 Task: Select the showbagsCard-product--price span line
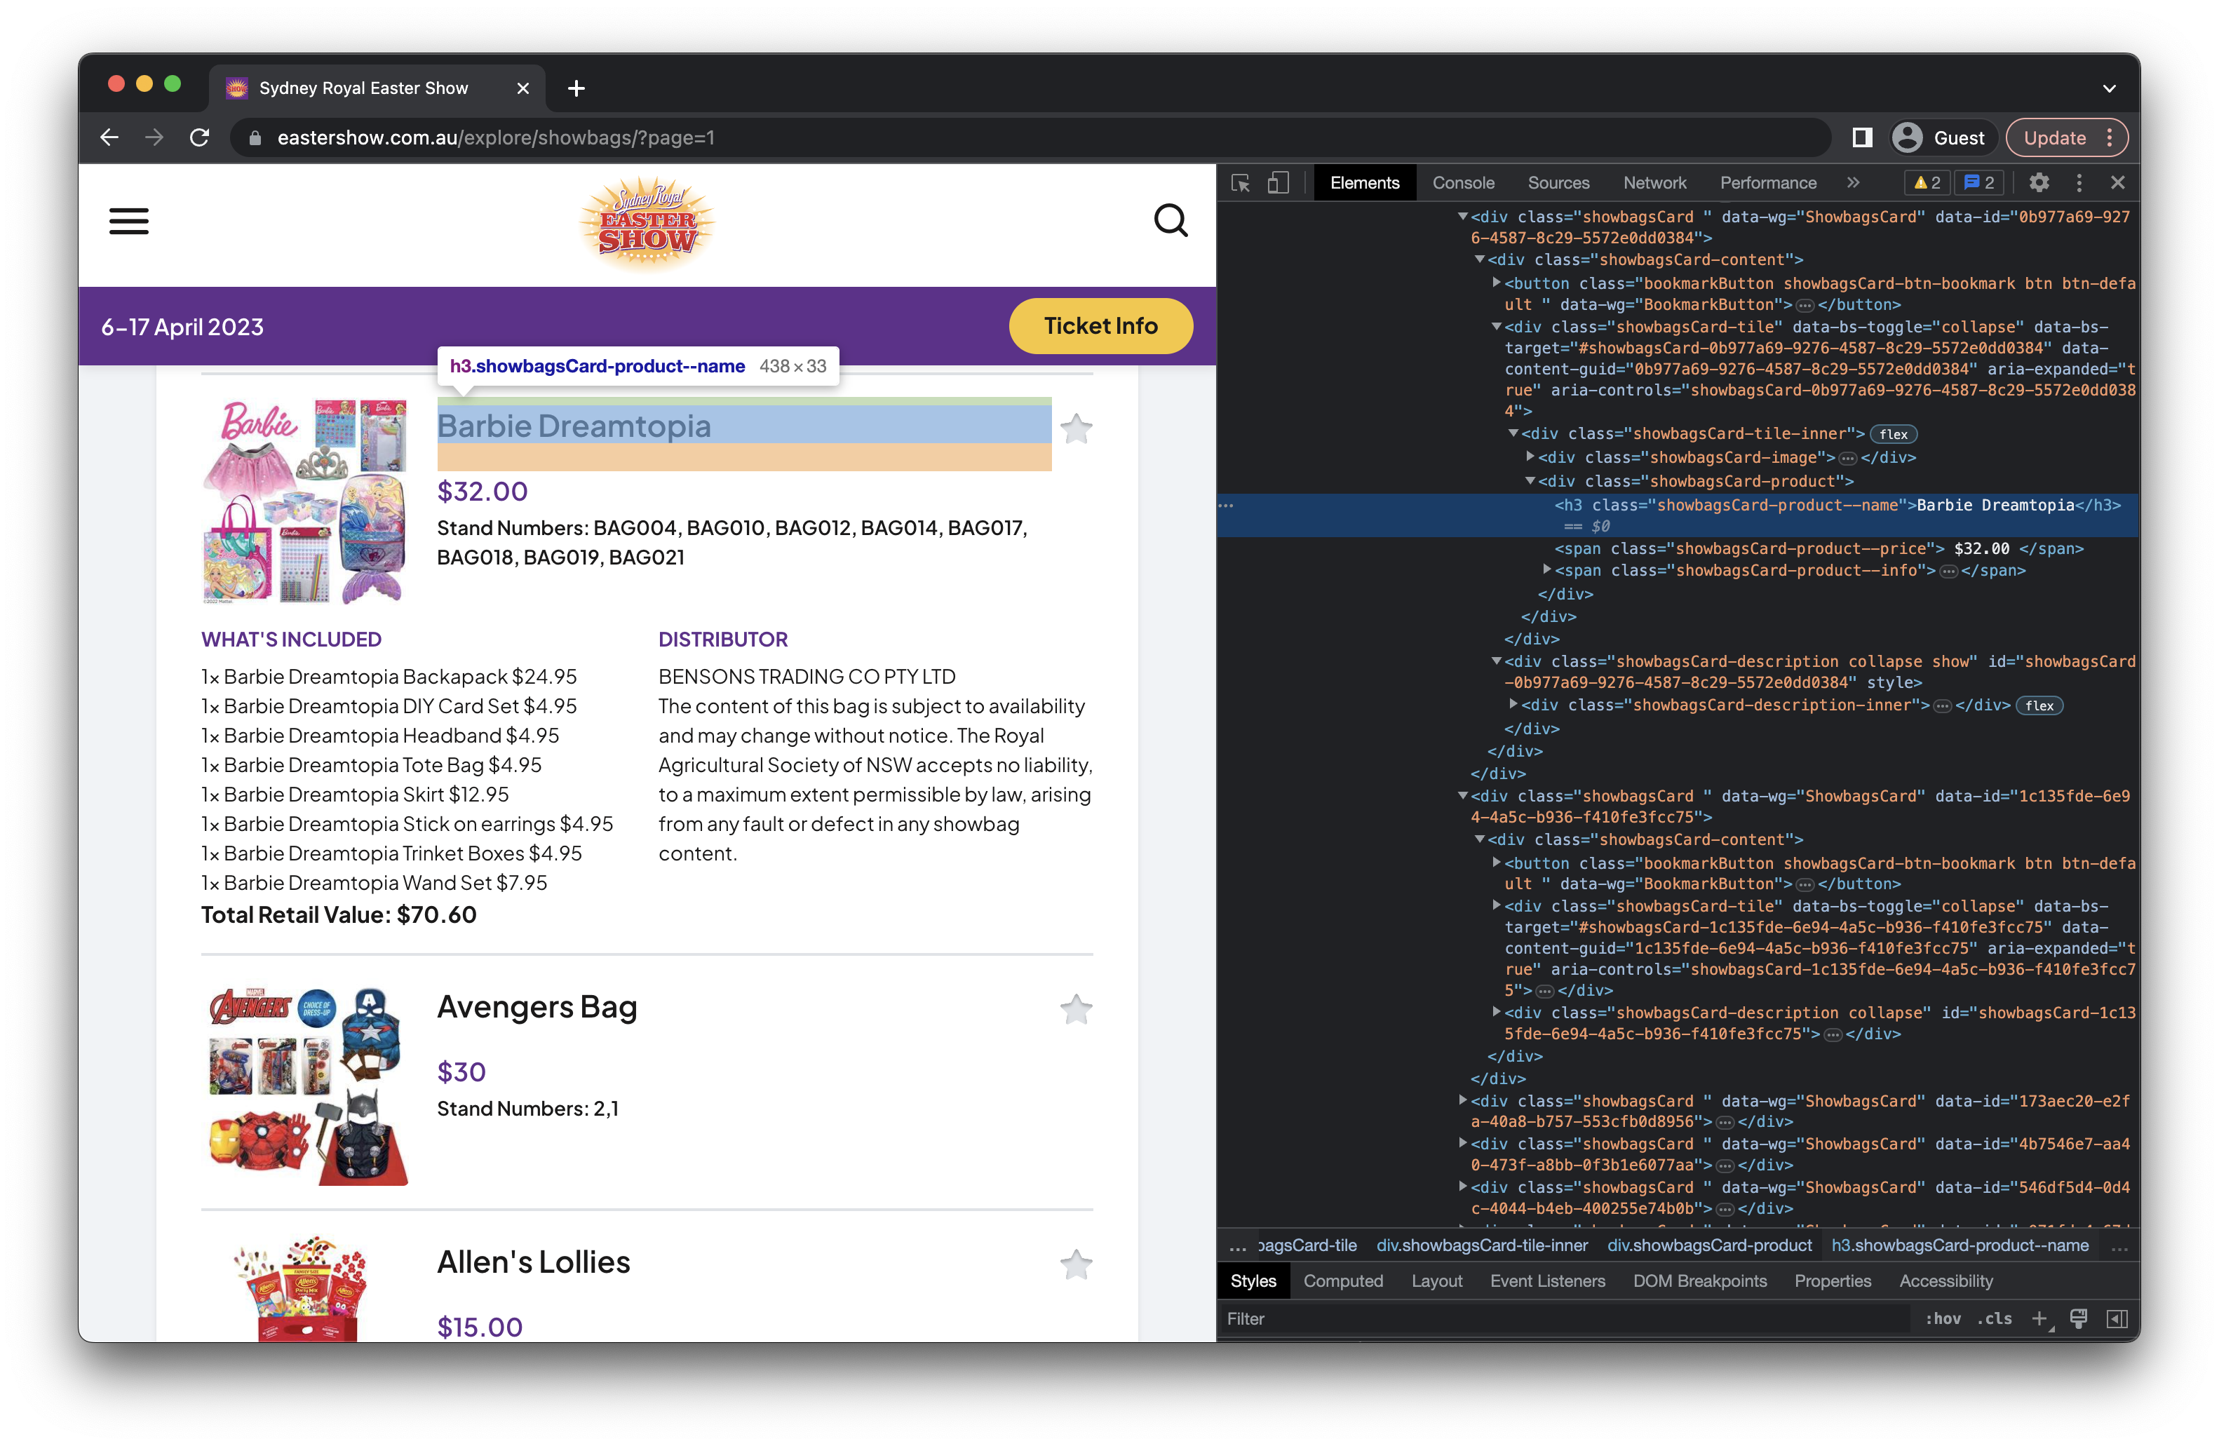coord(1818,548)
